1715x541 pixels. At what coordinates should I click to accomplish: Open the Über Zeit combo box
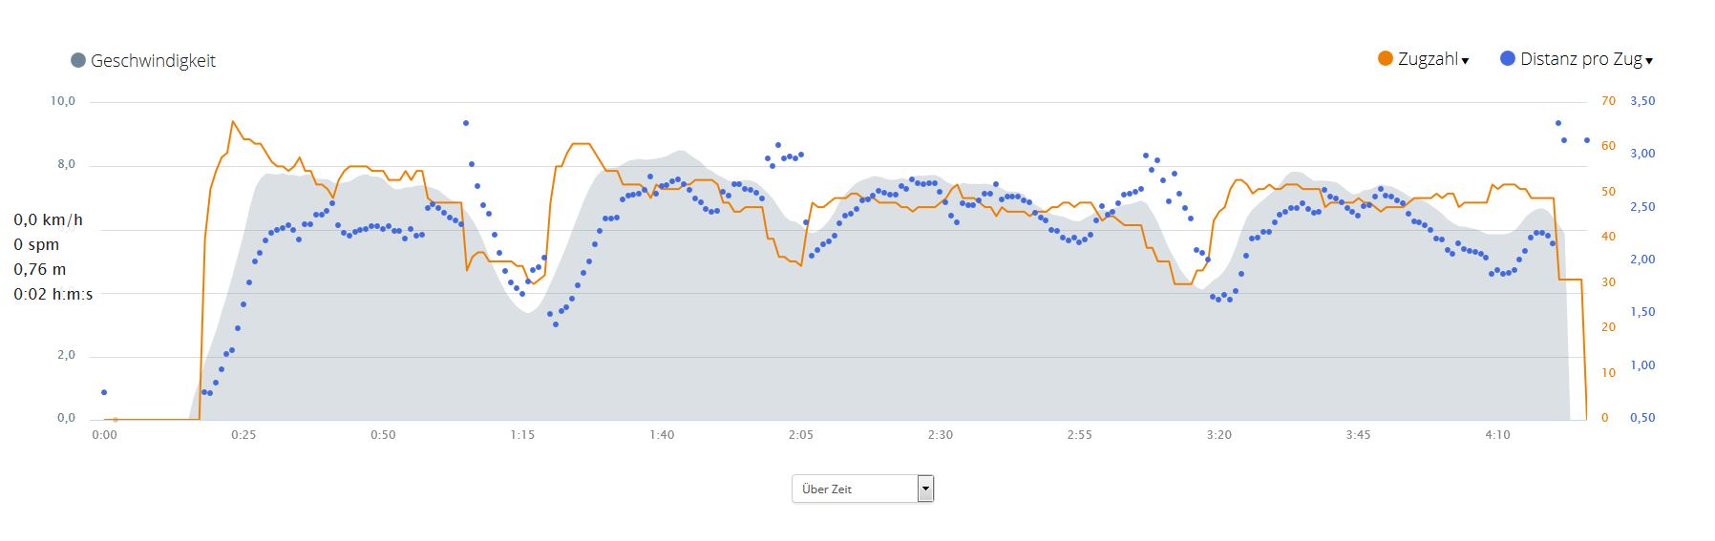click(x=854, y=489)
